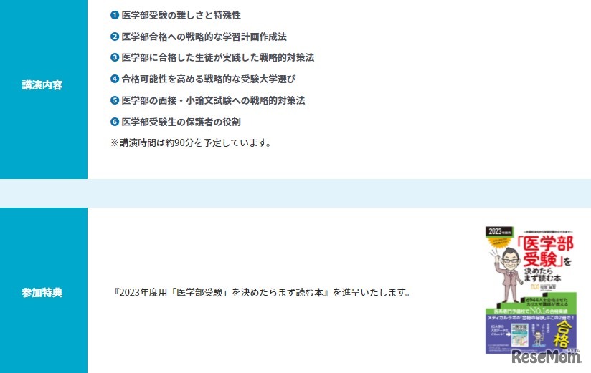Image resolution: width=591 pixels, height=373 pixels.
Task: Click 医学部受験生の保護者の役割 item
Action: tap(181, 122)
